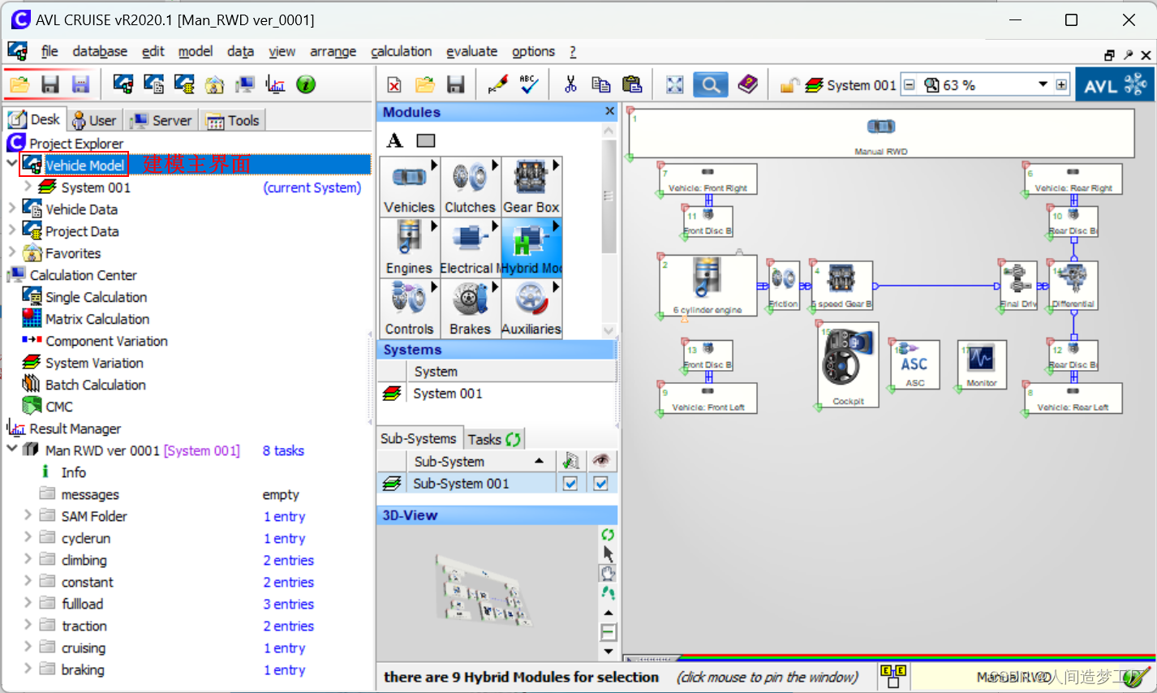This screenshot has width=1157, height=693.
Task: Click the 3D-View model thumbnail
Action: click(484, 590)
